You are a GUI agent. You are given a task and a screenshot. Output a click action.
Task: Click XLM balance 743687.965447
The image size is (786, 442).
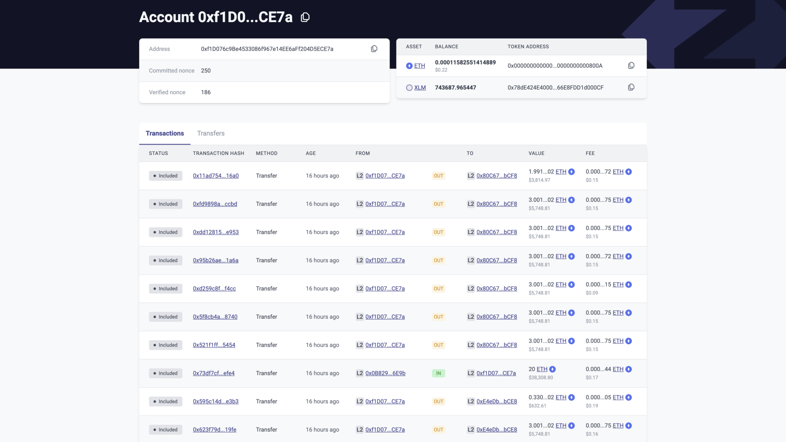[456, 87]
